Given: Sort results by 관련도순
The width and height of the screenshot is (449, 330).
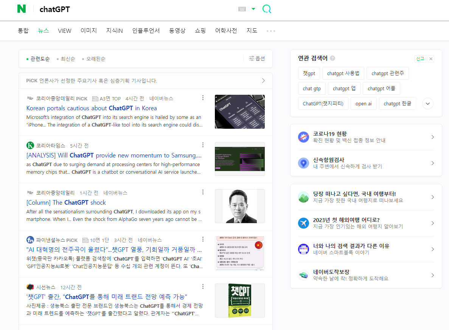Looking at the screenshot, I should (x=38, y=59).
